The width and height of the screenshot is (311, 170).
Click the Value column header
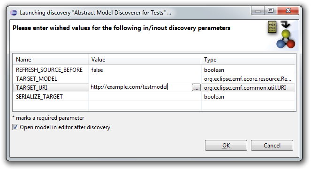tap(145, 60)
